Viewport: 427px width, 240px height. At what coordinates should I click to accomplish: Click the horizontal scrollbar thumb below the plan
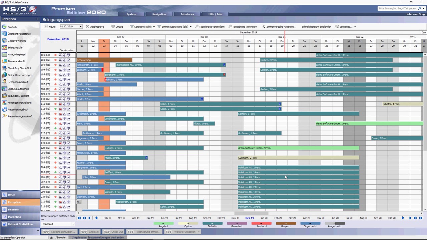pyautogui.click(x=252, y=213)
